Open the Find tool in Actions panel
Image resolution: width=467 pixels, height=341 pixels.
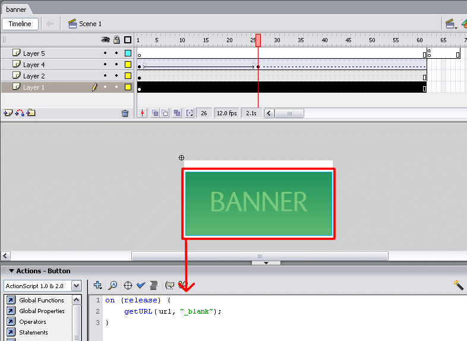(112, 286)
